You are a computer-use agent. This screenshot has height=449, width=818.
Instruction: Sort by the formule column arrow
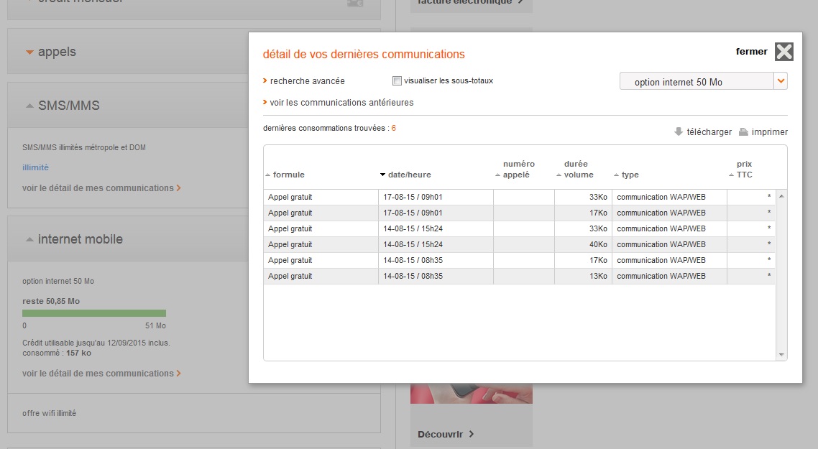click(268, 175)
